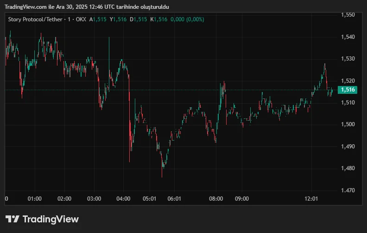Click the 01:00 time axis label

[x=35, y=199]
